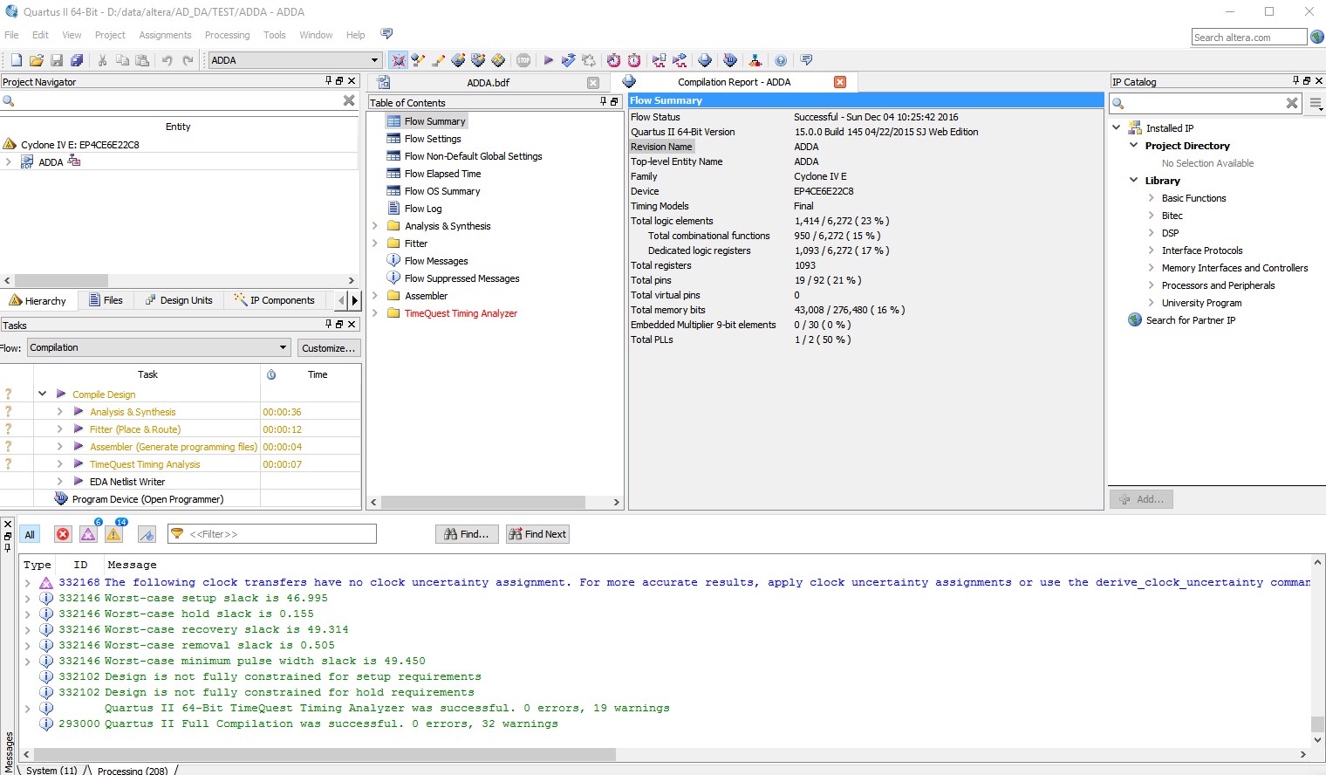Run gate-level simulation toolbar icon
Viewport: 1326px width, 775px height.
tap(680, 60)
